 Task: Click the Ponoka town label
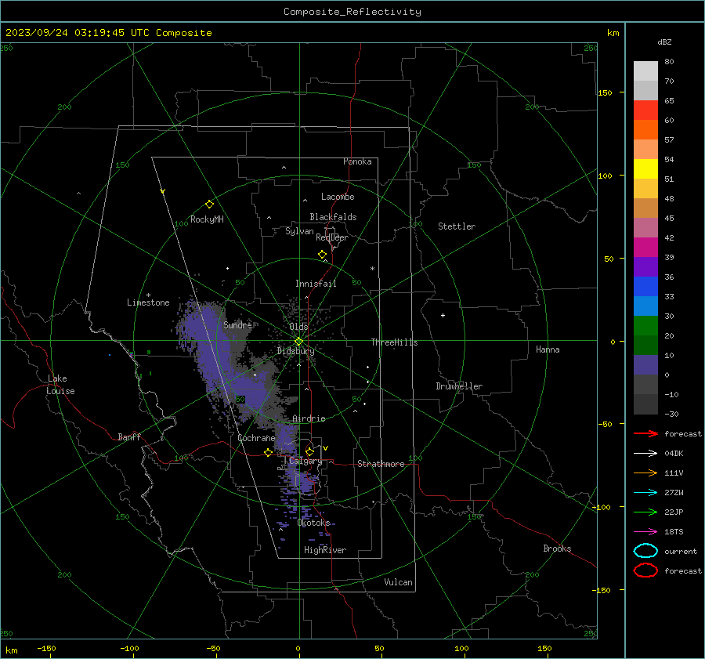(x=357, y=162)
